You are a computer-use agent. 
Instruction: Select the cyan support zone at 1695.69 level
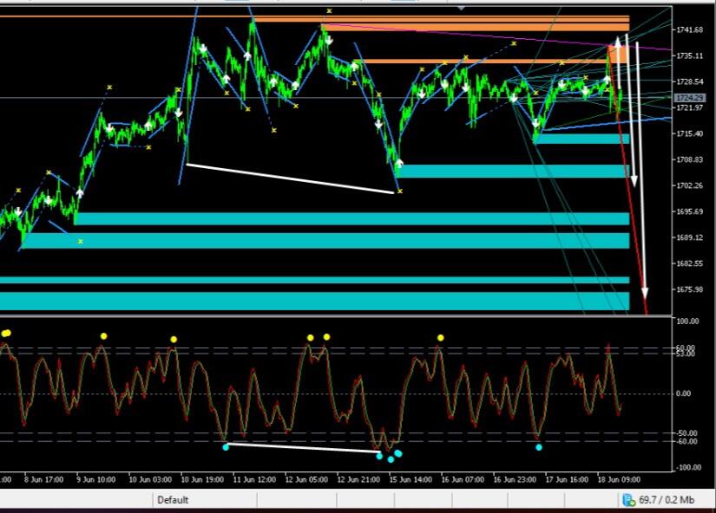pos(351,218)
